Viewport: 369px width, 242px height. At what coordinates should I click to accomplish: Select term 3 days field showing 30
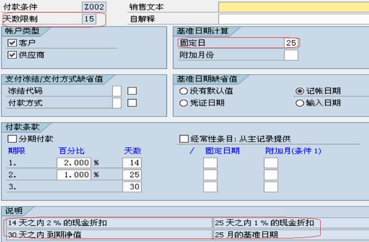[132, 187]
